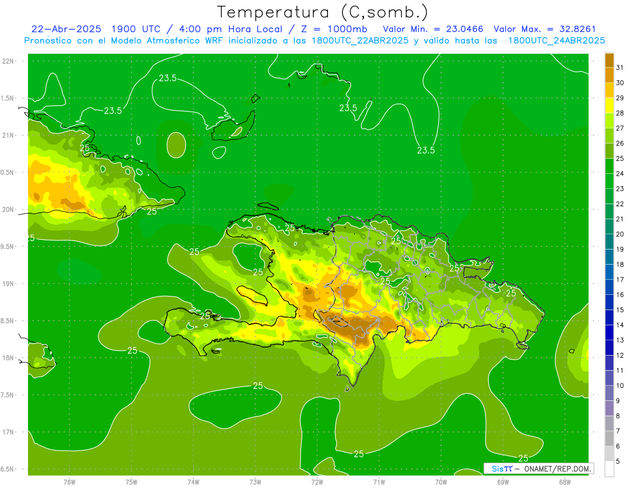The width and height of the screenshot is (634, 489).
Task: Click legend value "15"
Action: click(x=620, y=310)
